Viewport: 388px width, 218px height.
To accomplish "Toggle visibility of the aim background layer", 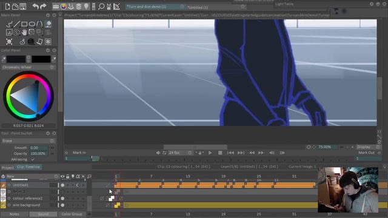I will click(x=62, y=205).
